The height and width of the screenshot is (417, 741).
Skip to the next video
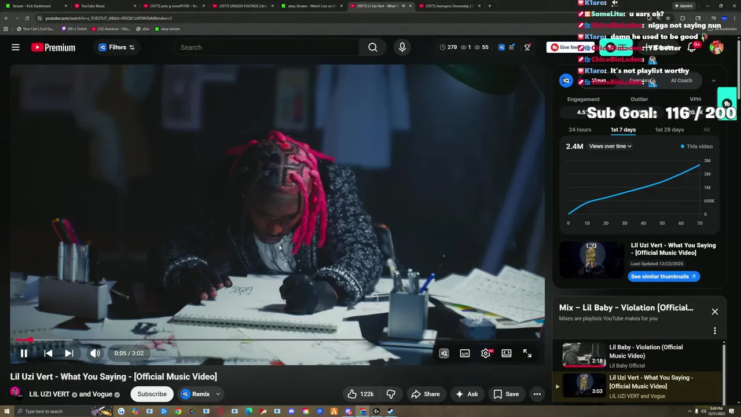click(69, 353)
